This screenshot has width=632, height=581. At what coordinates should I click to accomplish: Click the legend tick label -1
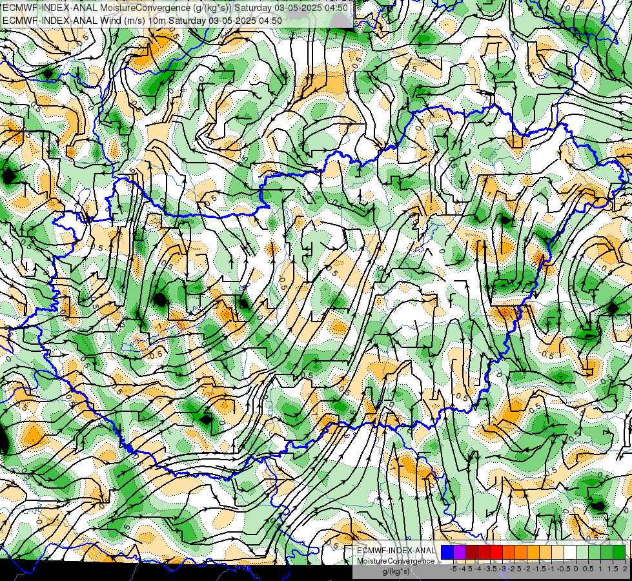pyautogui.click(x=551, y=569)
